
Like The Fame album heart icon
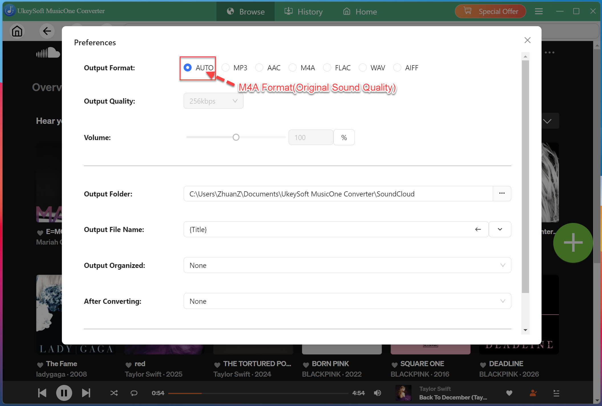pyautogui.click(x=40, y=364)
